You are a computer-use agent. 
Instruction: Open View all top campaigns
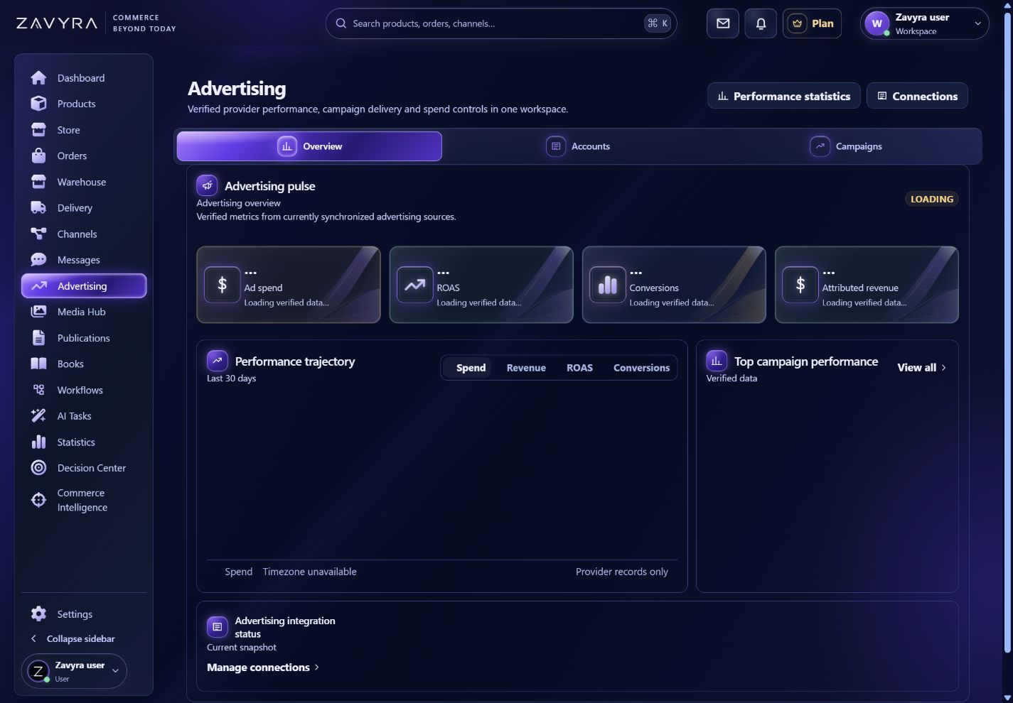point(922,368)
